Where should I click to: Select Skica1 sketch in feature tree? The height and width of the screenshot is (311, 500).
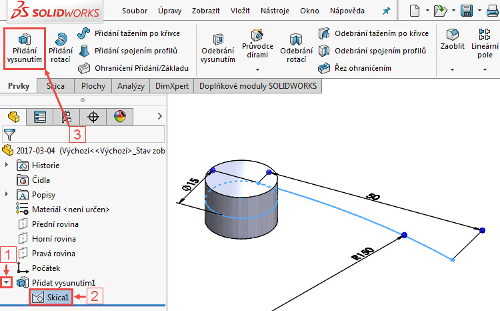click(51, 298)
